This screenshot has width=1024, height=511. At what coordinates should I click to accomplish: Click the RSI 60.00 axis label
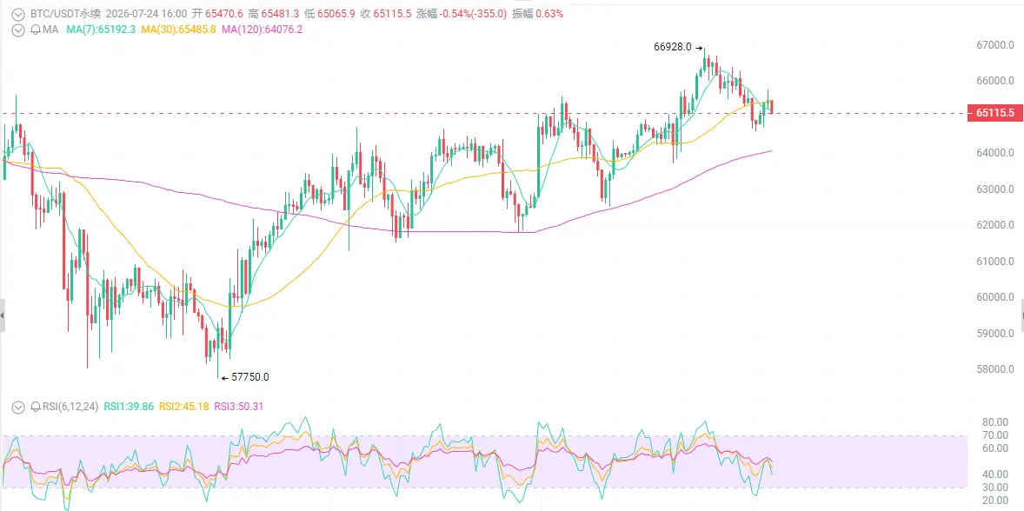point(996,448)
